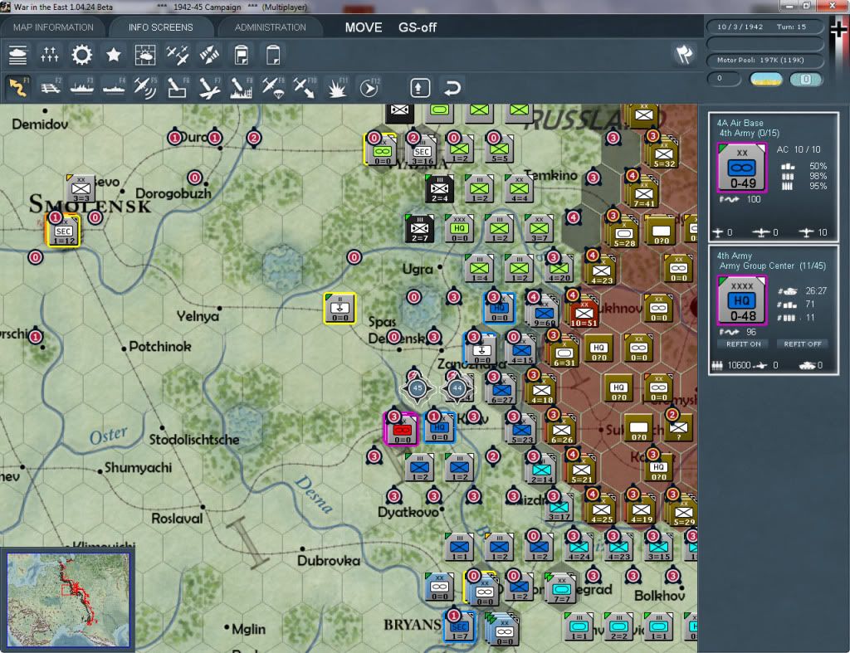The height and width of the screenshot is (653, 850).
Task: Select air recon mode (F5)
Action: (145, 87)
